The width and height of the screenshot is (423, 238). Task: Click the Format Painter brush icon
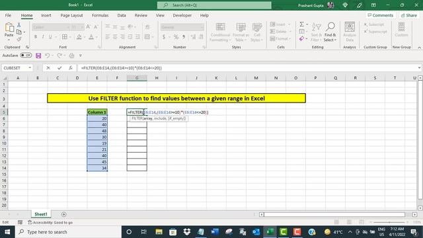(19, 40)
